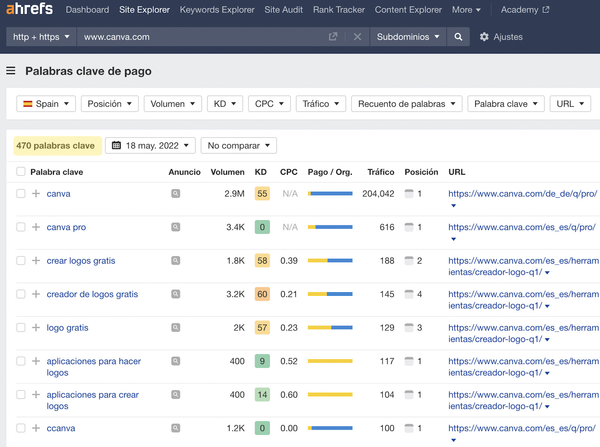Screen dimensions: 600x447
Task: Toggle select-all checkbox in Palabra clave header
Action: 21,171
